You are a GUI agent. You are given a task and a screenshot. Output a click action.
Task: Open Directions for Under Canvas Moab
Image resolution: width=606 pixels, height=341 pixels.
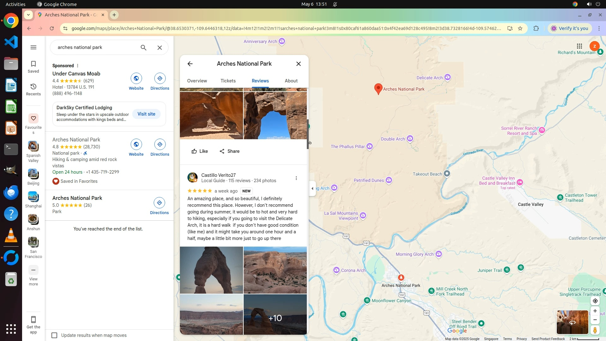coord(160,79)
